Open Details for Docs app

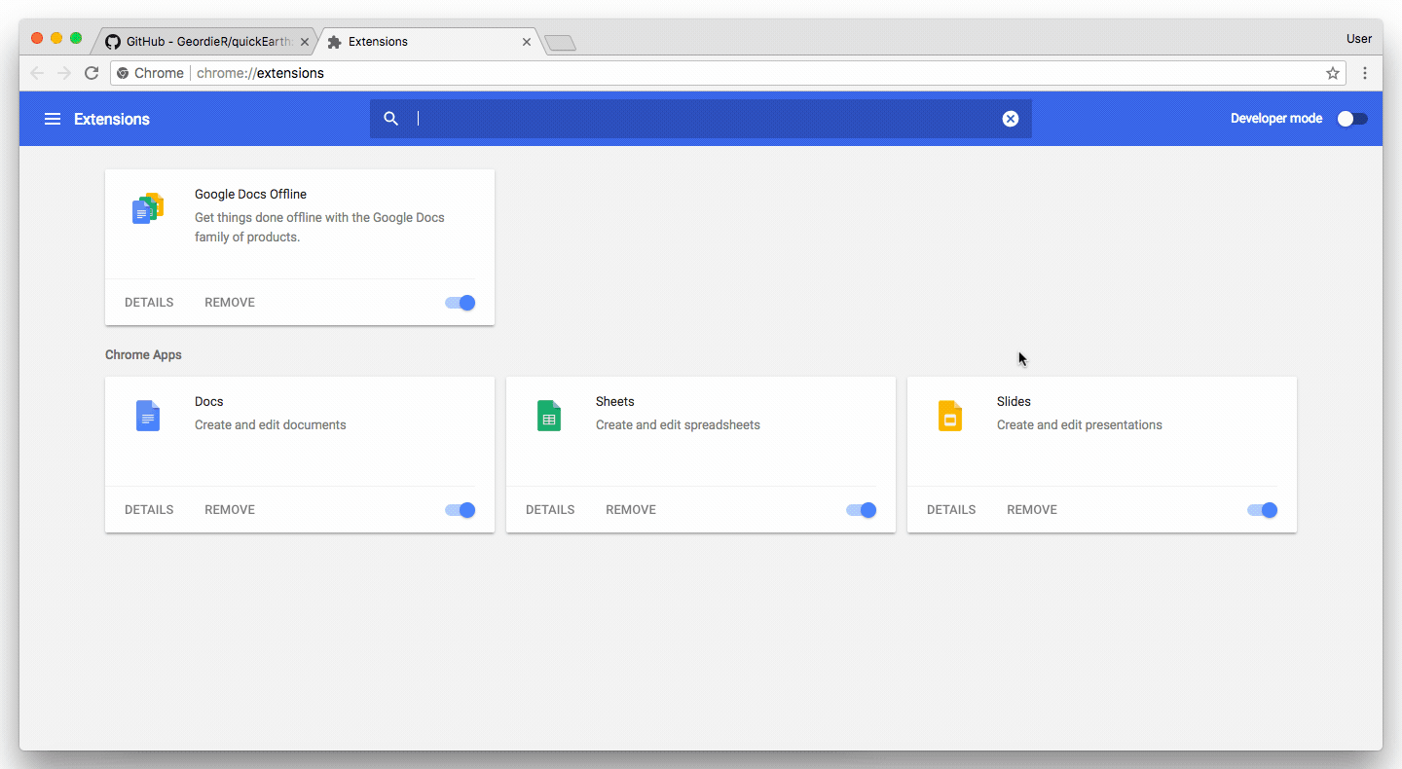click(149, 510)
